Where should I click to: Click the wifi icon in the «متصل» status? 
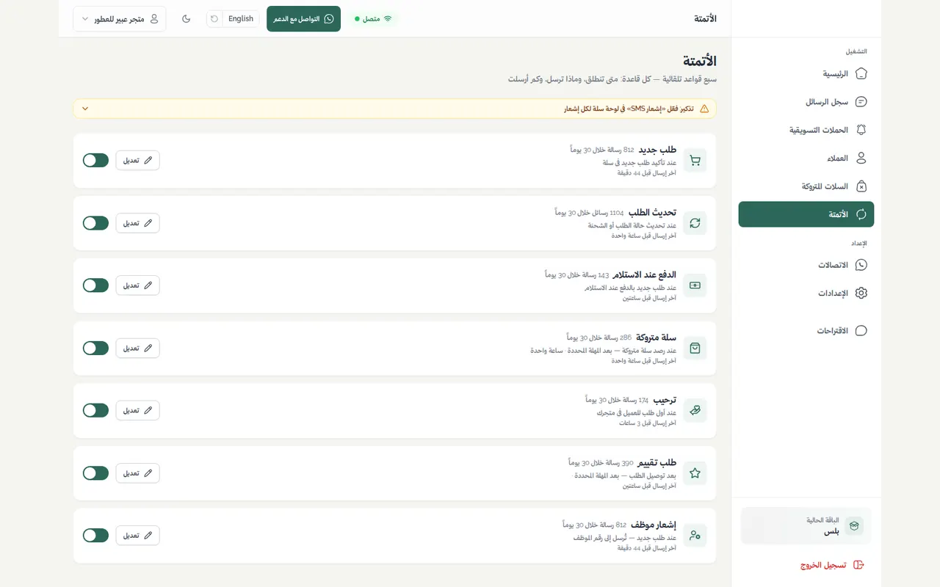pyautogui.click(x=388, y=19)
